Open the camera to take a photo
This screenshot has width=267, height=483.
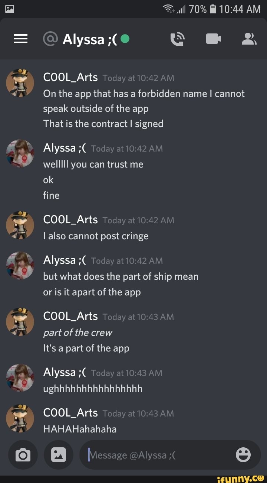click(23, 455)
